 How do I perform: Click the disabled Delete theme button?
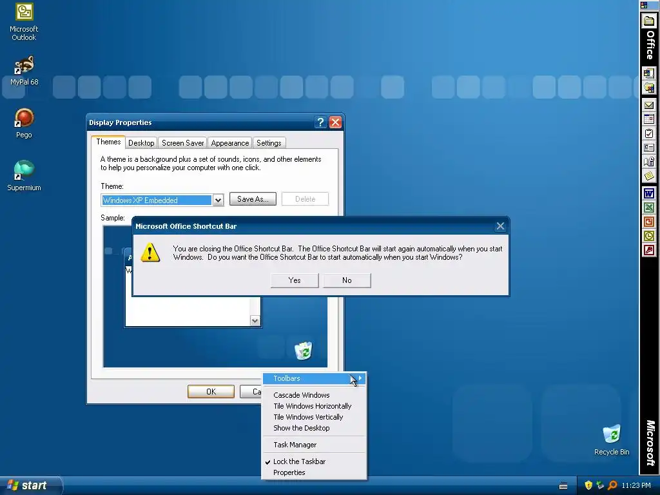(x=305, y=199)
